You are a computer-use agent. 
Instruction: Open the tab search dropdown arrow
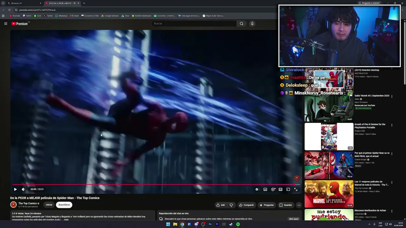(3, 3)
